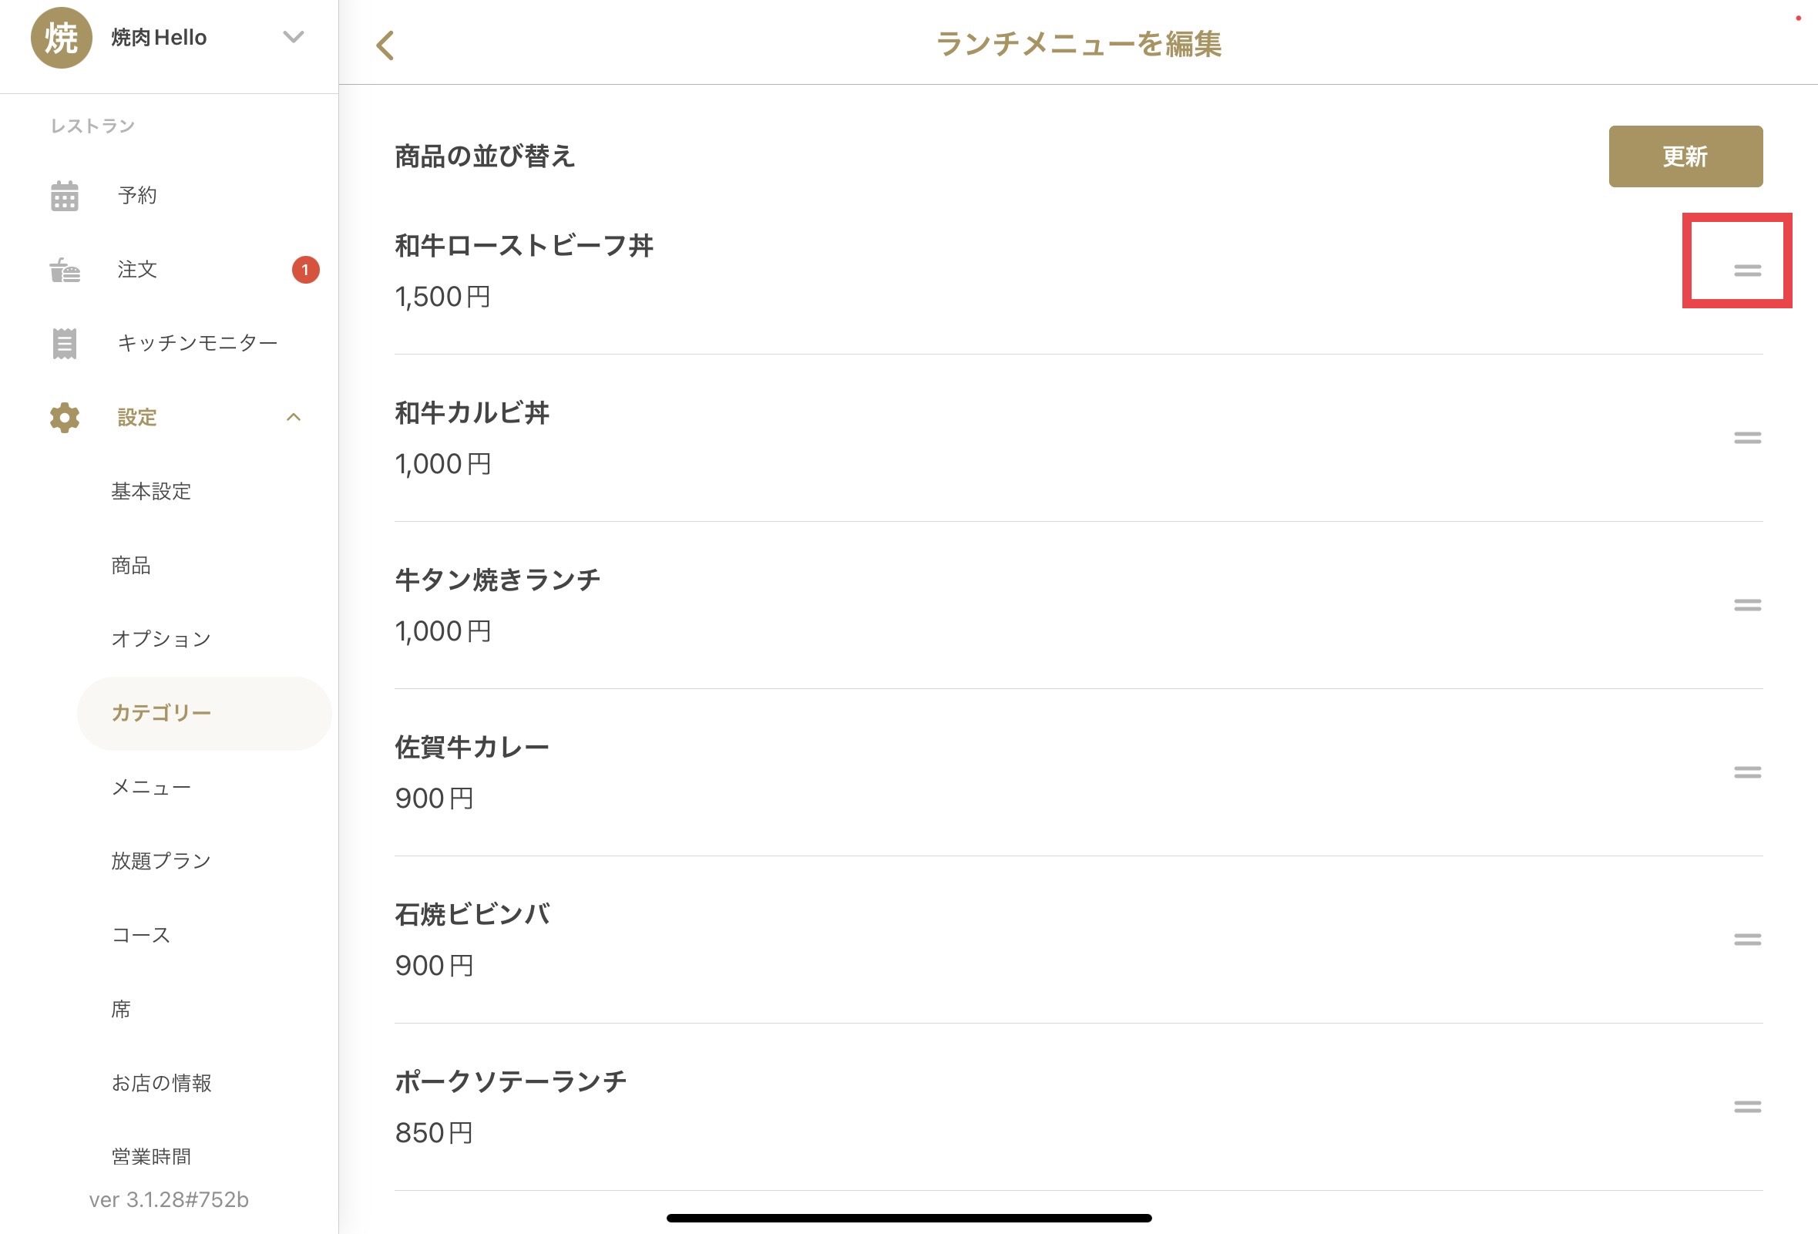Screen dimensions: 1818x1234
Task: Grab reorder handle for ポークソテーランチ
Action: coord(1747,1107)
